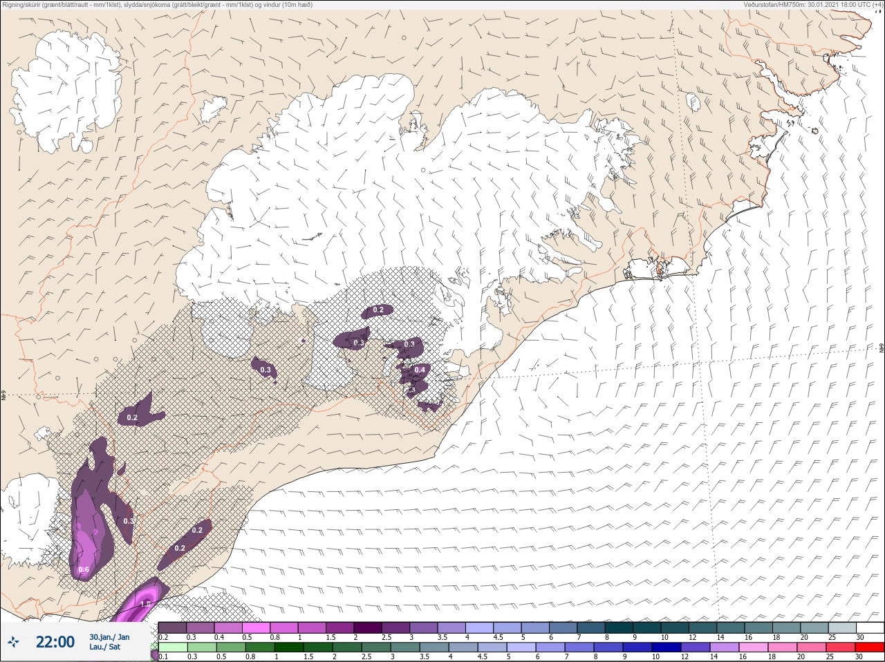Select the light pink 16 swatch in lower scale

(754, 647)
